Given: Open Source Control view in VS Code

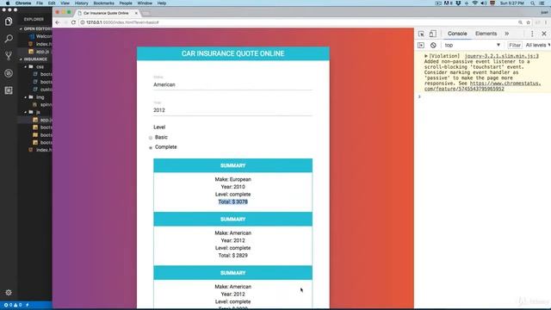Looking at the screenshot, I should coord(9,56).
